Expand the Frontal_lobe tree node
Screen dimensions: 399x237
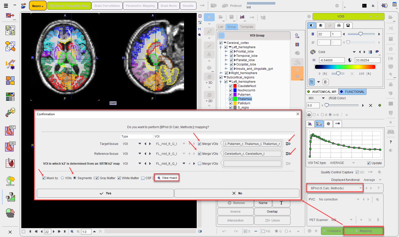tap(235, 52)
